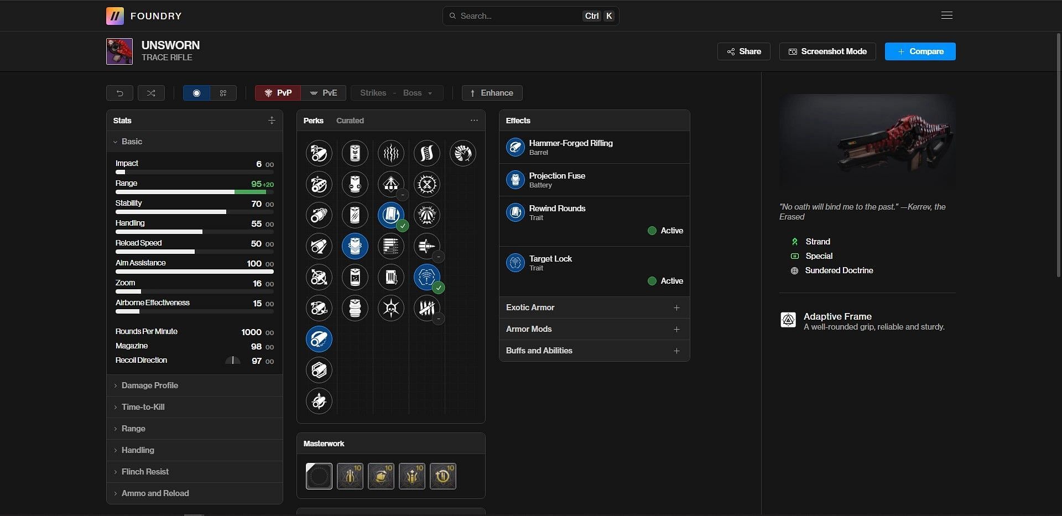Image resolution: width=1062 pixels, height=516 pixels.
Task: Click the randomize shuffle button
Action: point(151,93)
